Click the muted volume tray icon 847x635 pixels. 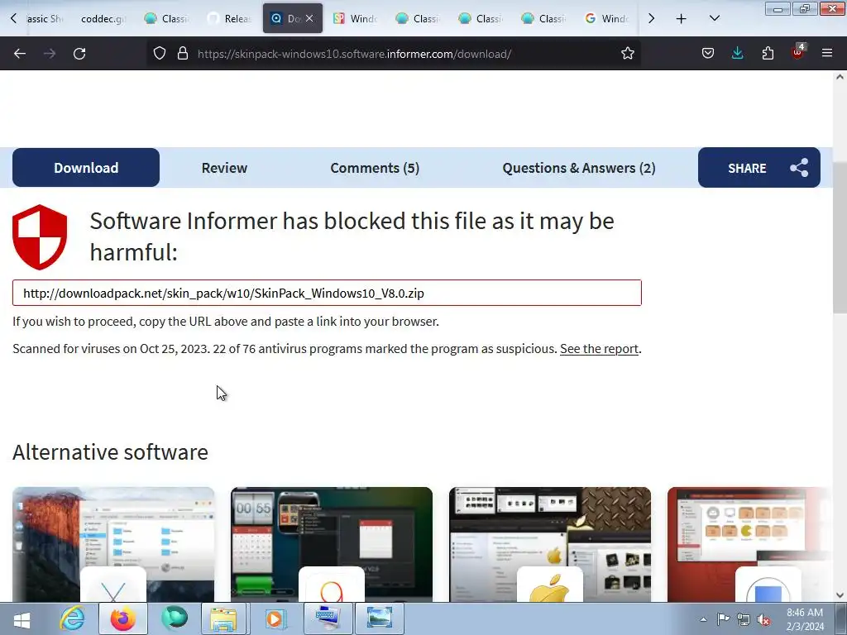(x=763, y=619)
